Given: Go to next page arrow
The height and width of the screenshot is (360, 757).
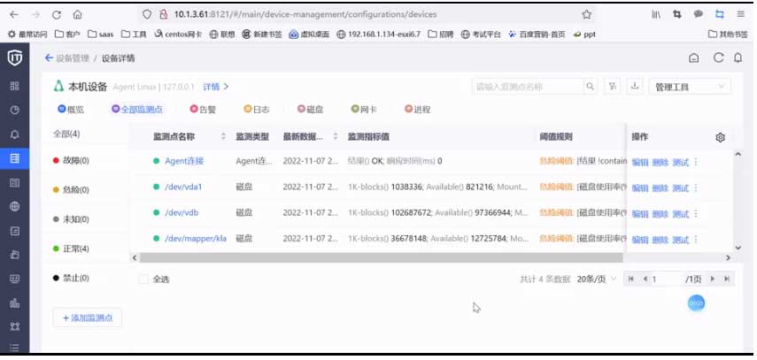Looking at the screenshot, I should pyautogui.click(x=712, y=279).
